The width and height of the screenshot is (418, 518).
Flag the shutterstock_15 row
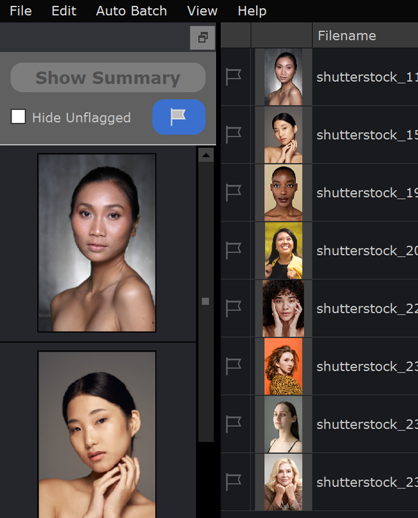[x=233, y=135]
